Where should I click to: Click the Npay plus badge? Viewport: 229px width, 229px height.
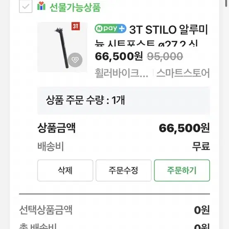tap(110, 29)
